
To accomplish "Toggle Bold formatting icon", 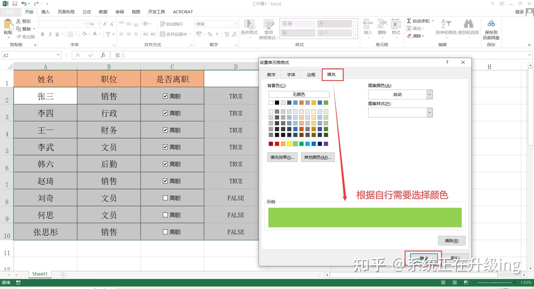I will click(43, 34).
